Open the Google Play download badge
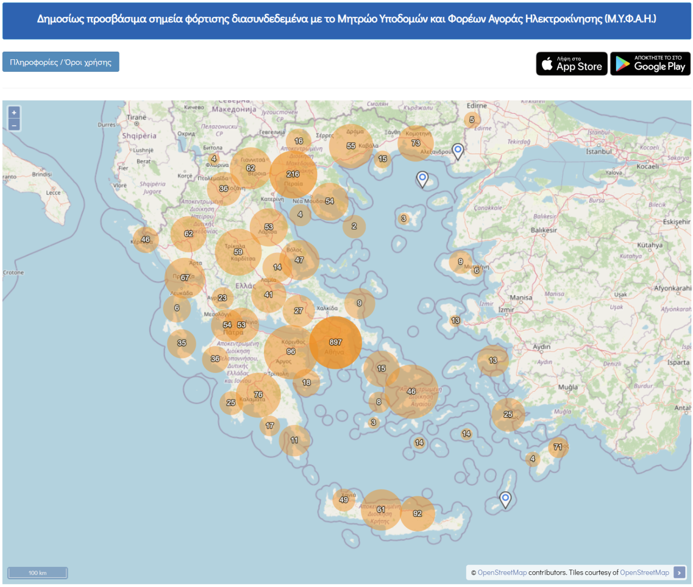This screenshot has height=587, width=693. tap(650, 64)
